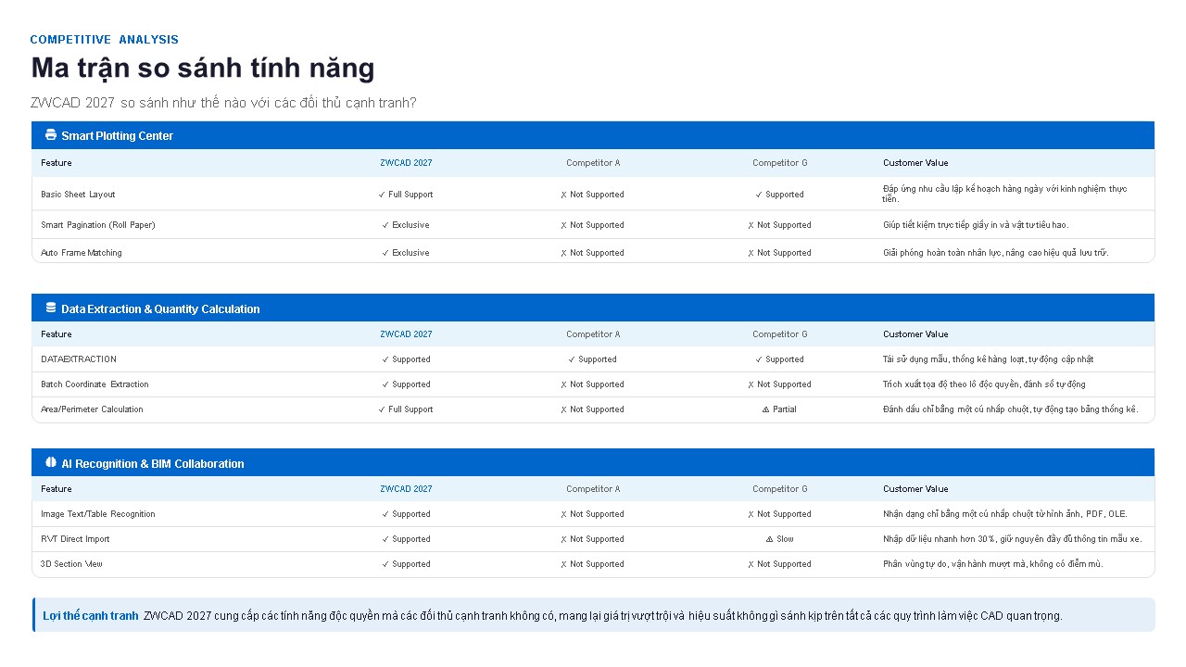Click the "Lợi thế cạnh tranh" label
The width and height of the screenshot is (1186, 667).
91,616
